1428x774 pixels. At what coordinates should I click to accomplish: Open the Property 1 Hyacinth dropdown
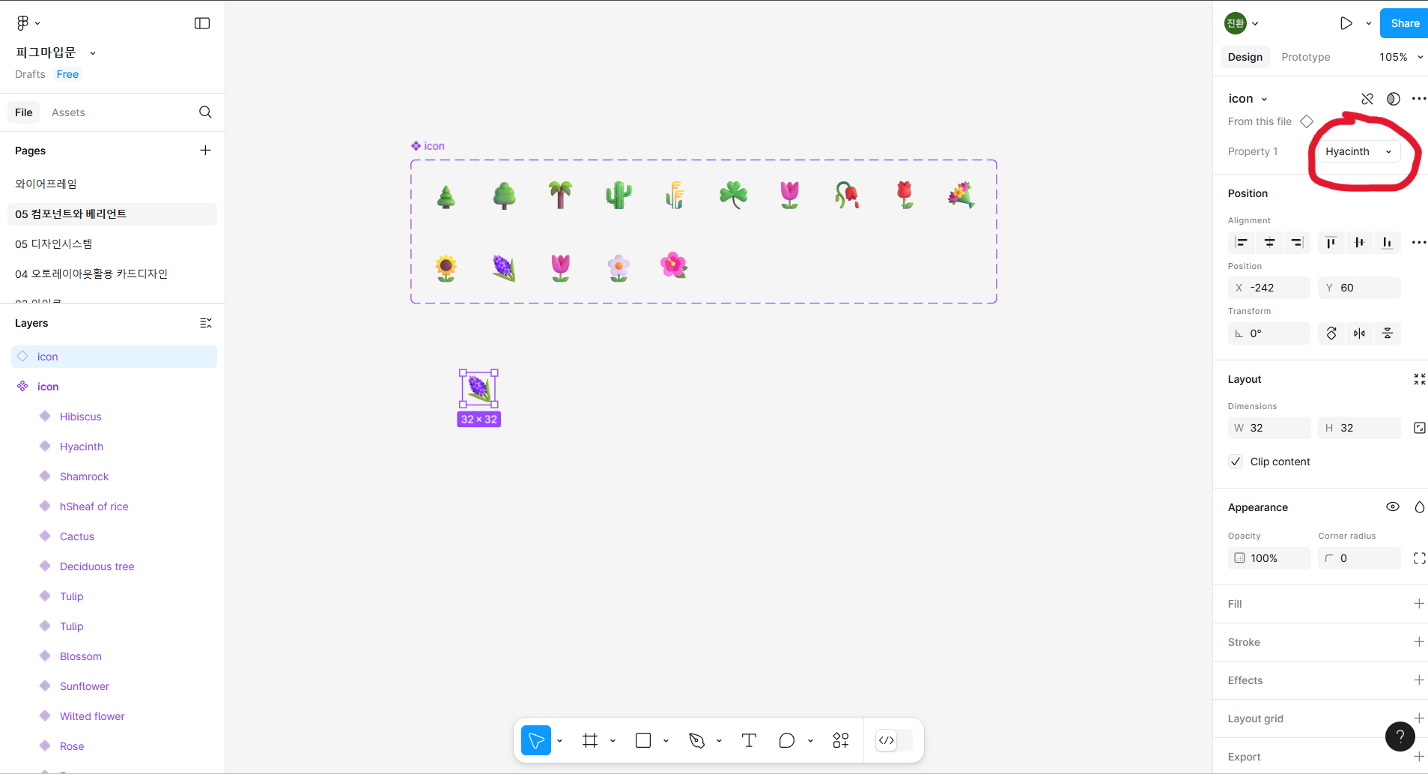coord(1358,151)
